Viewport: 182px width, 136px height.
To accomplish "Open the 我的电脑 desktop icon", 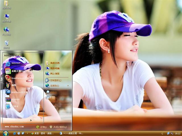I will point(7,18).
